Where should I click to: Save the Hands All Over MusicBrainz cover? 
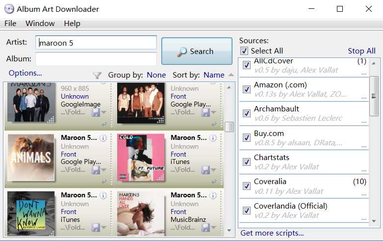tap(205, 228)
